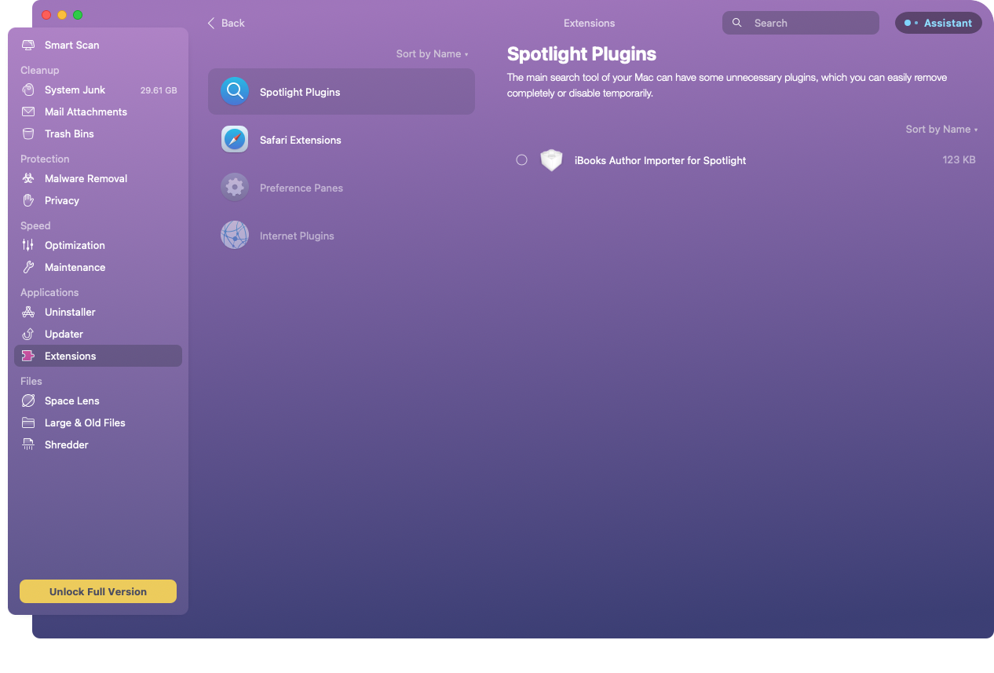The height and width of the screenshot is (673, 994).
Task: Select Internet Plugins category
Action: pyautogui.click(x=342, y=236)
